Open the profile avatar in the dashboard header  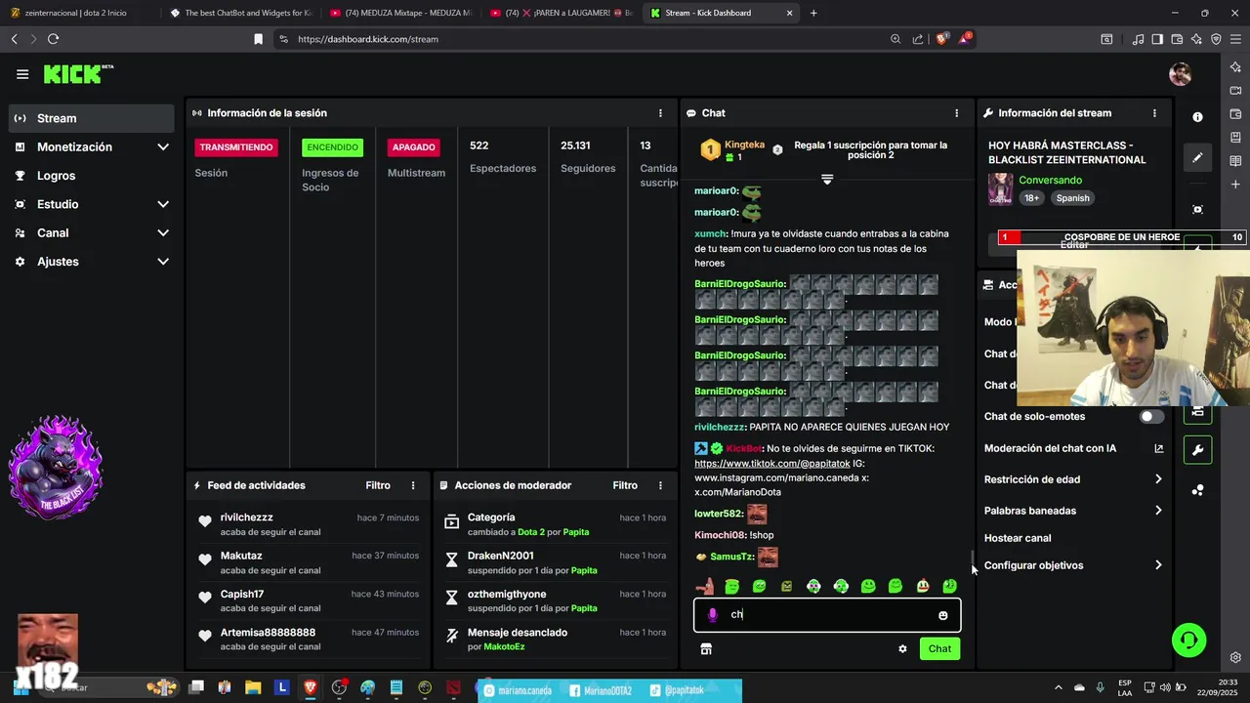click(1181, 74)
